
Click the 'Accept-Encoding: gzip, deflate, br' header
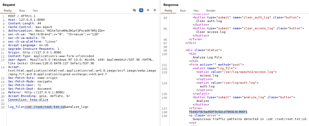pyautogui.click(x=39, y=96)
